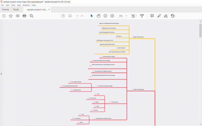This screenshot has height=126, width=202.
Task: Open the Edit menu
Action: pos(8,5)
